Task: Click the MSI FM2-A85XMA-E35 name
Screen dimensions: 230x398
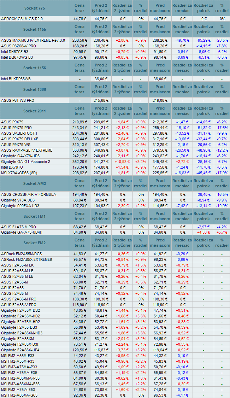Action: (x=20, y=384)
